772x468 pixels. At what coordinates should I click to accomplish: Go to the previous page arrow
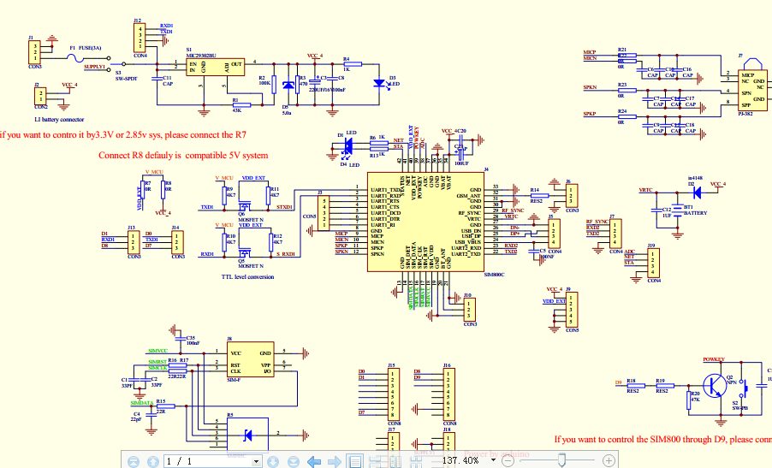point(153,462)
